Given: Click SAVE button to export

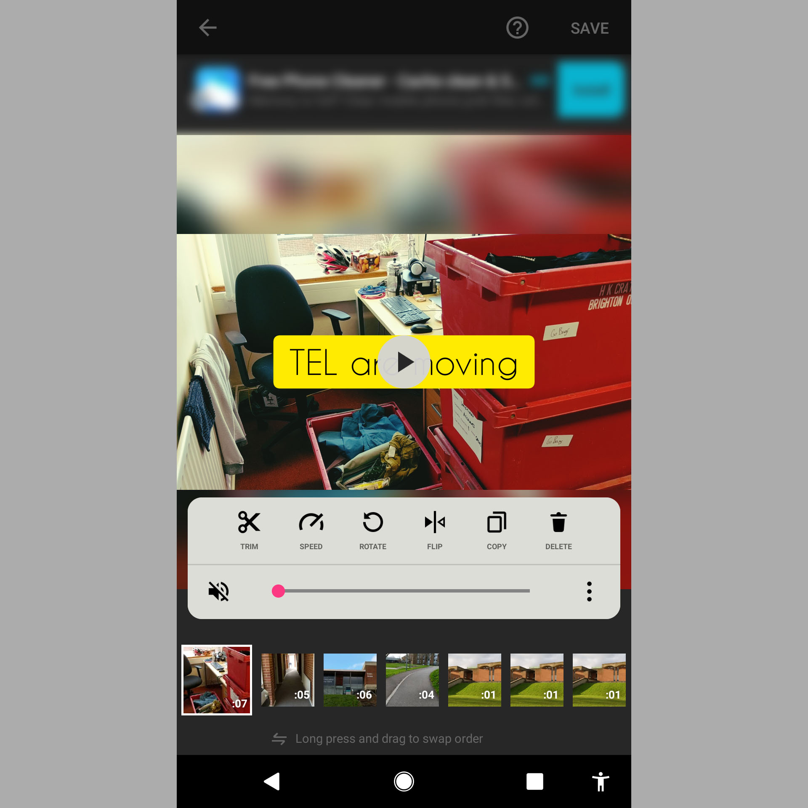Looking at the screenshot, I should pos(590,27).
